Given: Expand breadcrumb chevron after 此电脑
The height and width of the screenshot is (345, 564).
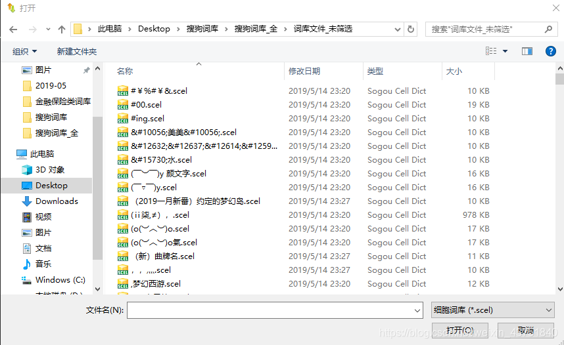Looking at the screenshot, I should [129, 29].
